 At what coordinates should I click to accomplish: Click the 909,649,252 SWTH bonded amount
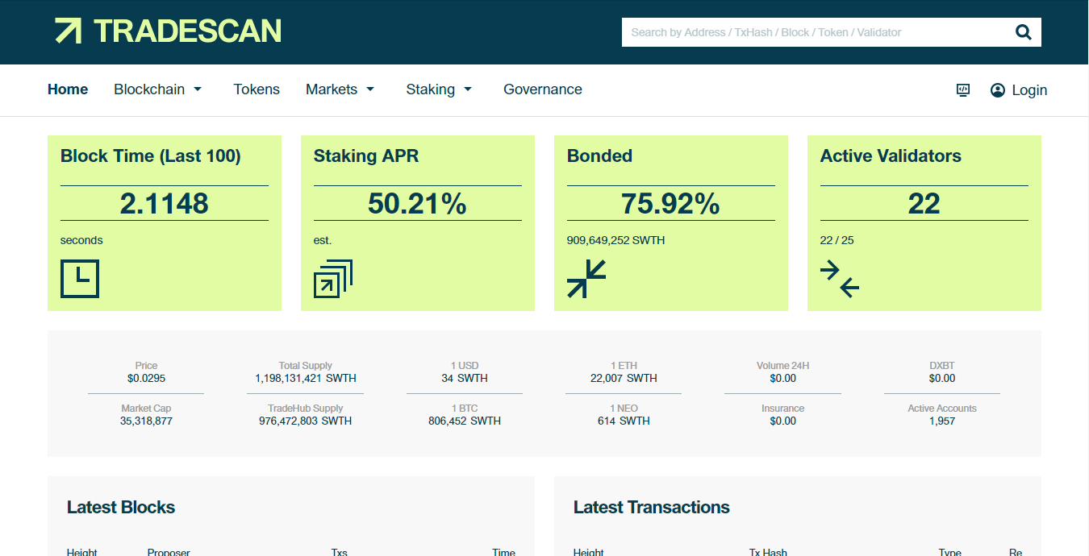[x=616, y=240]
